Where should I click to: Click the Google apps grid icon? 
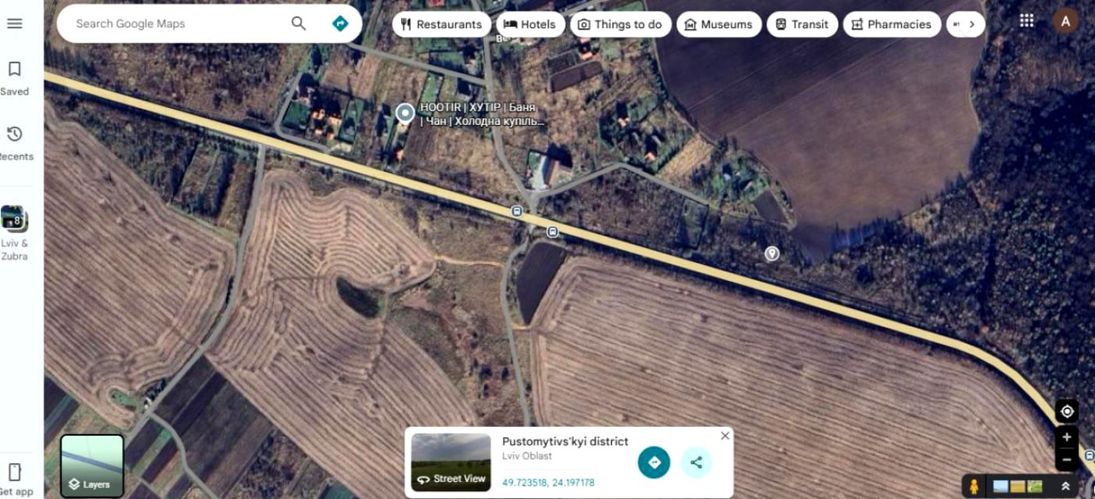[1026, 21]
